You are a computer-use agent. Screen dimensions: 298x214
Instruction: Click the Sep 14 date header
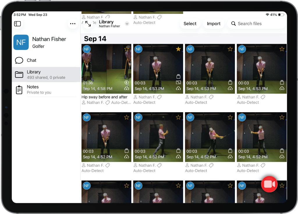(95, 39)
